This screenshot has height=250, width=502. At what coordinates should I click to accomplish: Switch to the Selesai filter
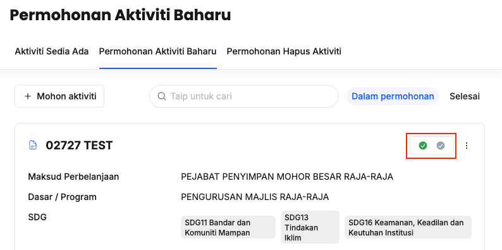click(465, 96)
